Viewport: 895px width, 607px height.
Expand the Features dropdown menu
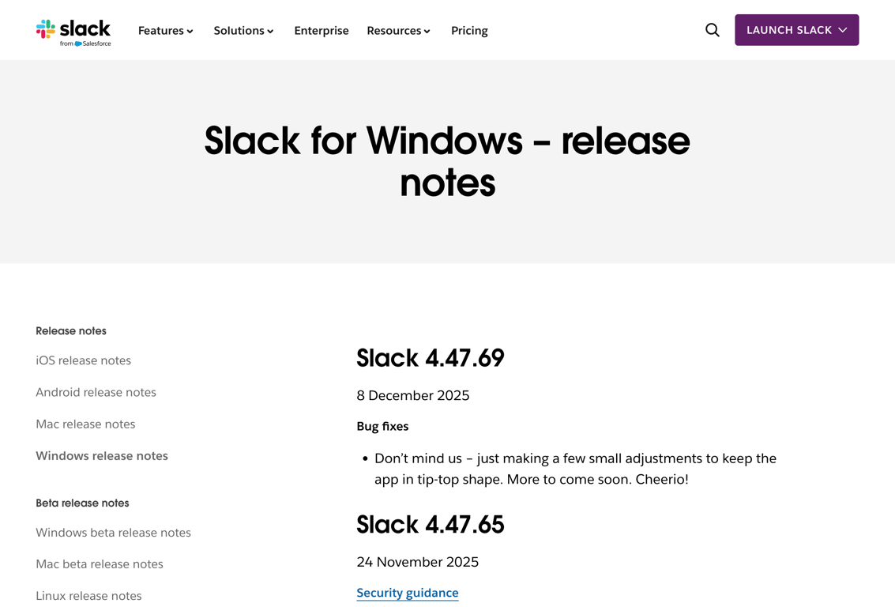165,31
